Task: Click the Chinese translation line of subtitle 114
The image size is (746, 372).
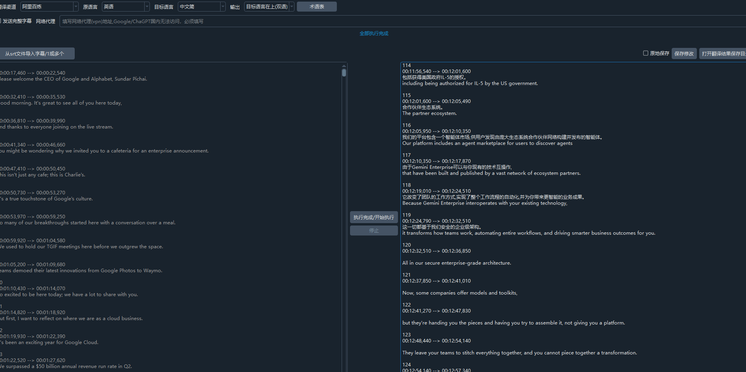Action: tap(434, 77)
